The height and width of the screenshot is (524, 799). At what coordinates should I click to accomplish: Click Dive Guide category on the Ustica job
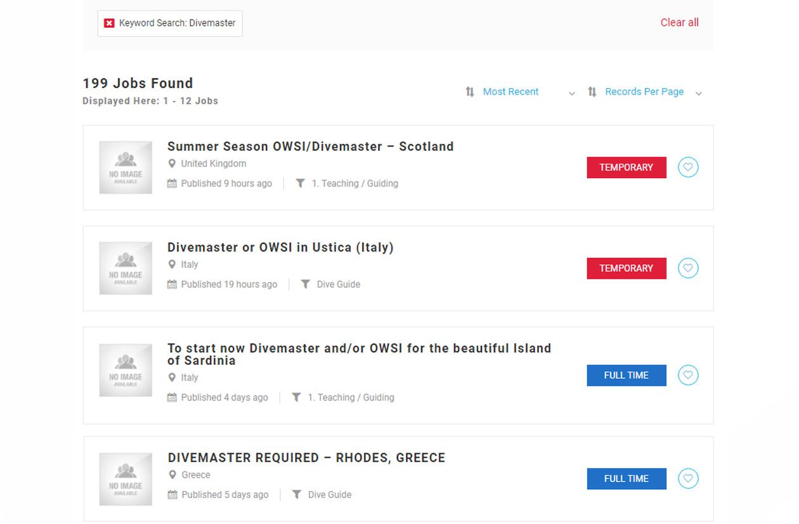[x=339, y=284]
